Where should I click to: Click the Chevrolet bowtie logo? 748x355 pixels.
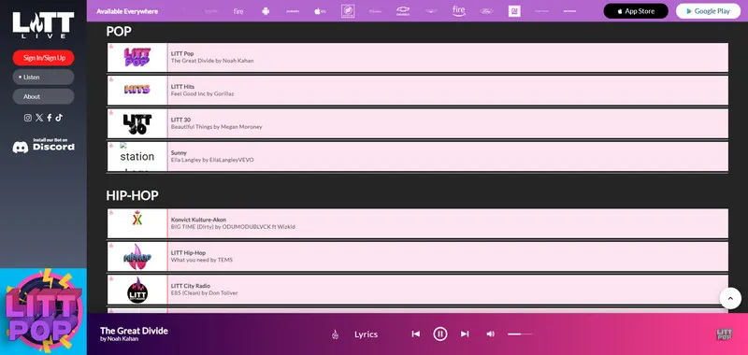[x=403, y=11]
